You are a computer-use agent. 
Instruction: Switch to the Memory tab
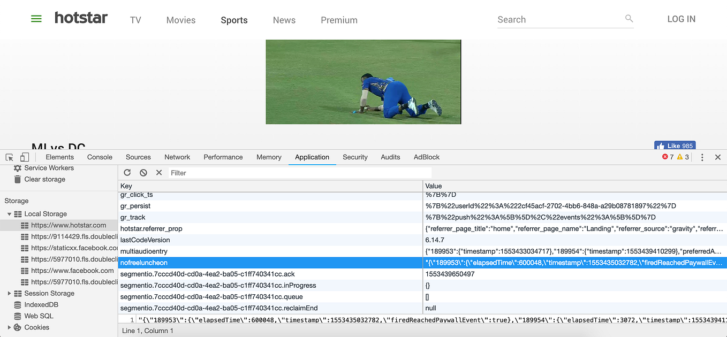click(269, 157)
